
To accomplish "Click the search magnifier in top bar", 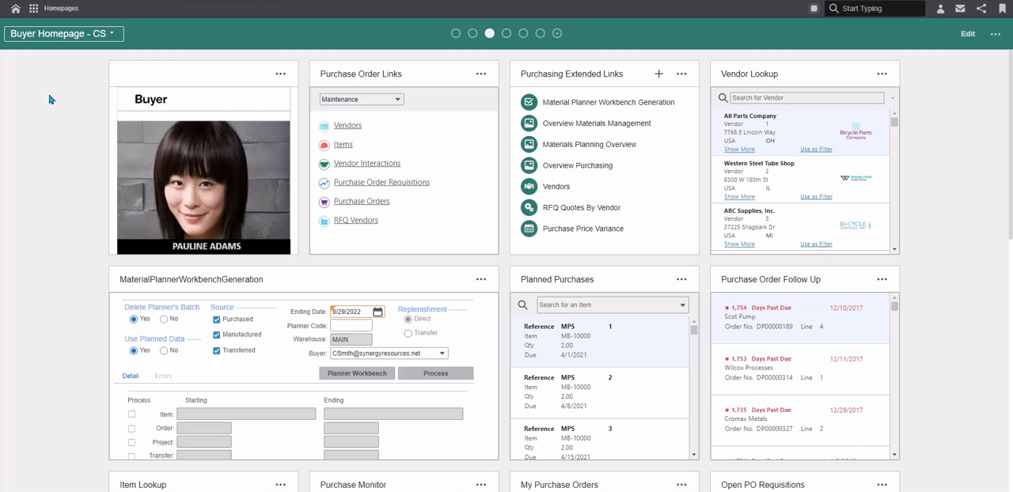I will tap(833, 9).
